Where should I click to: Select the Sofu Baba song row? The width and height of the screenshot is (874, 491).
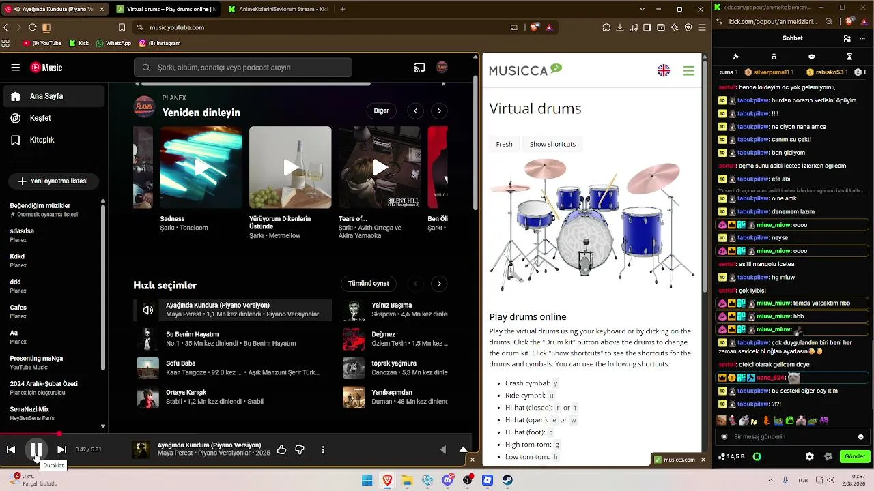coord(233,368)
